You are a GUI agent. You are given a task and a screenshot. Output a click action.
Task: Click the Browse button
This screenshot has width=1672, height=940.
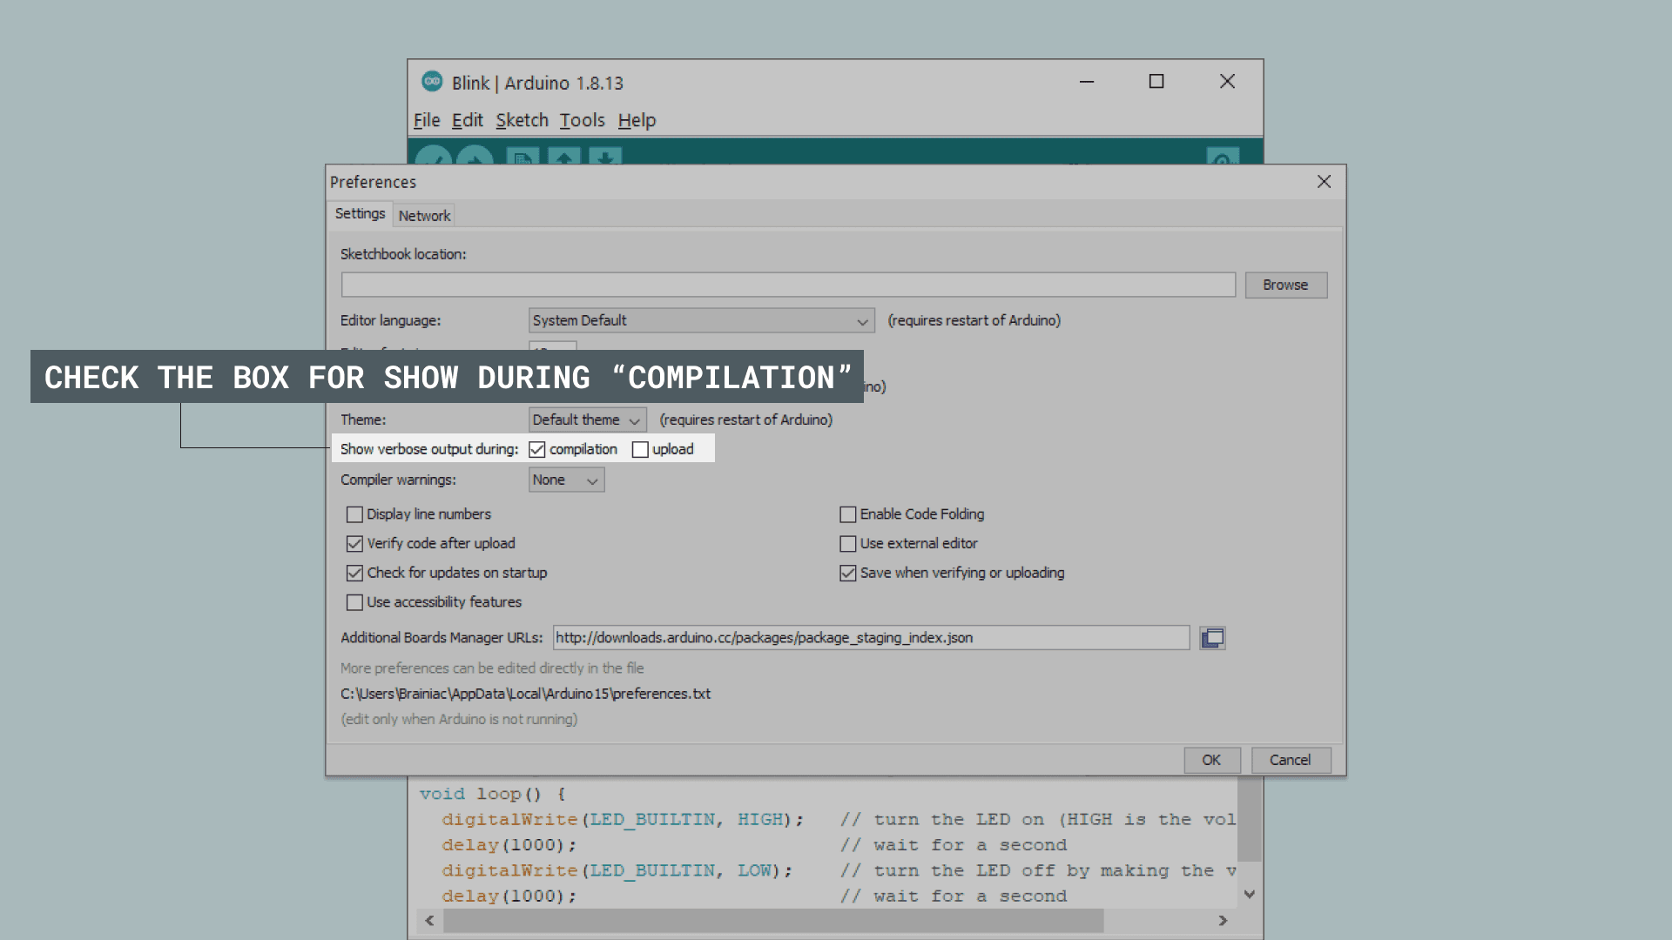point(1285,285)
